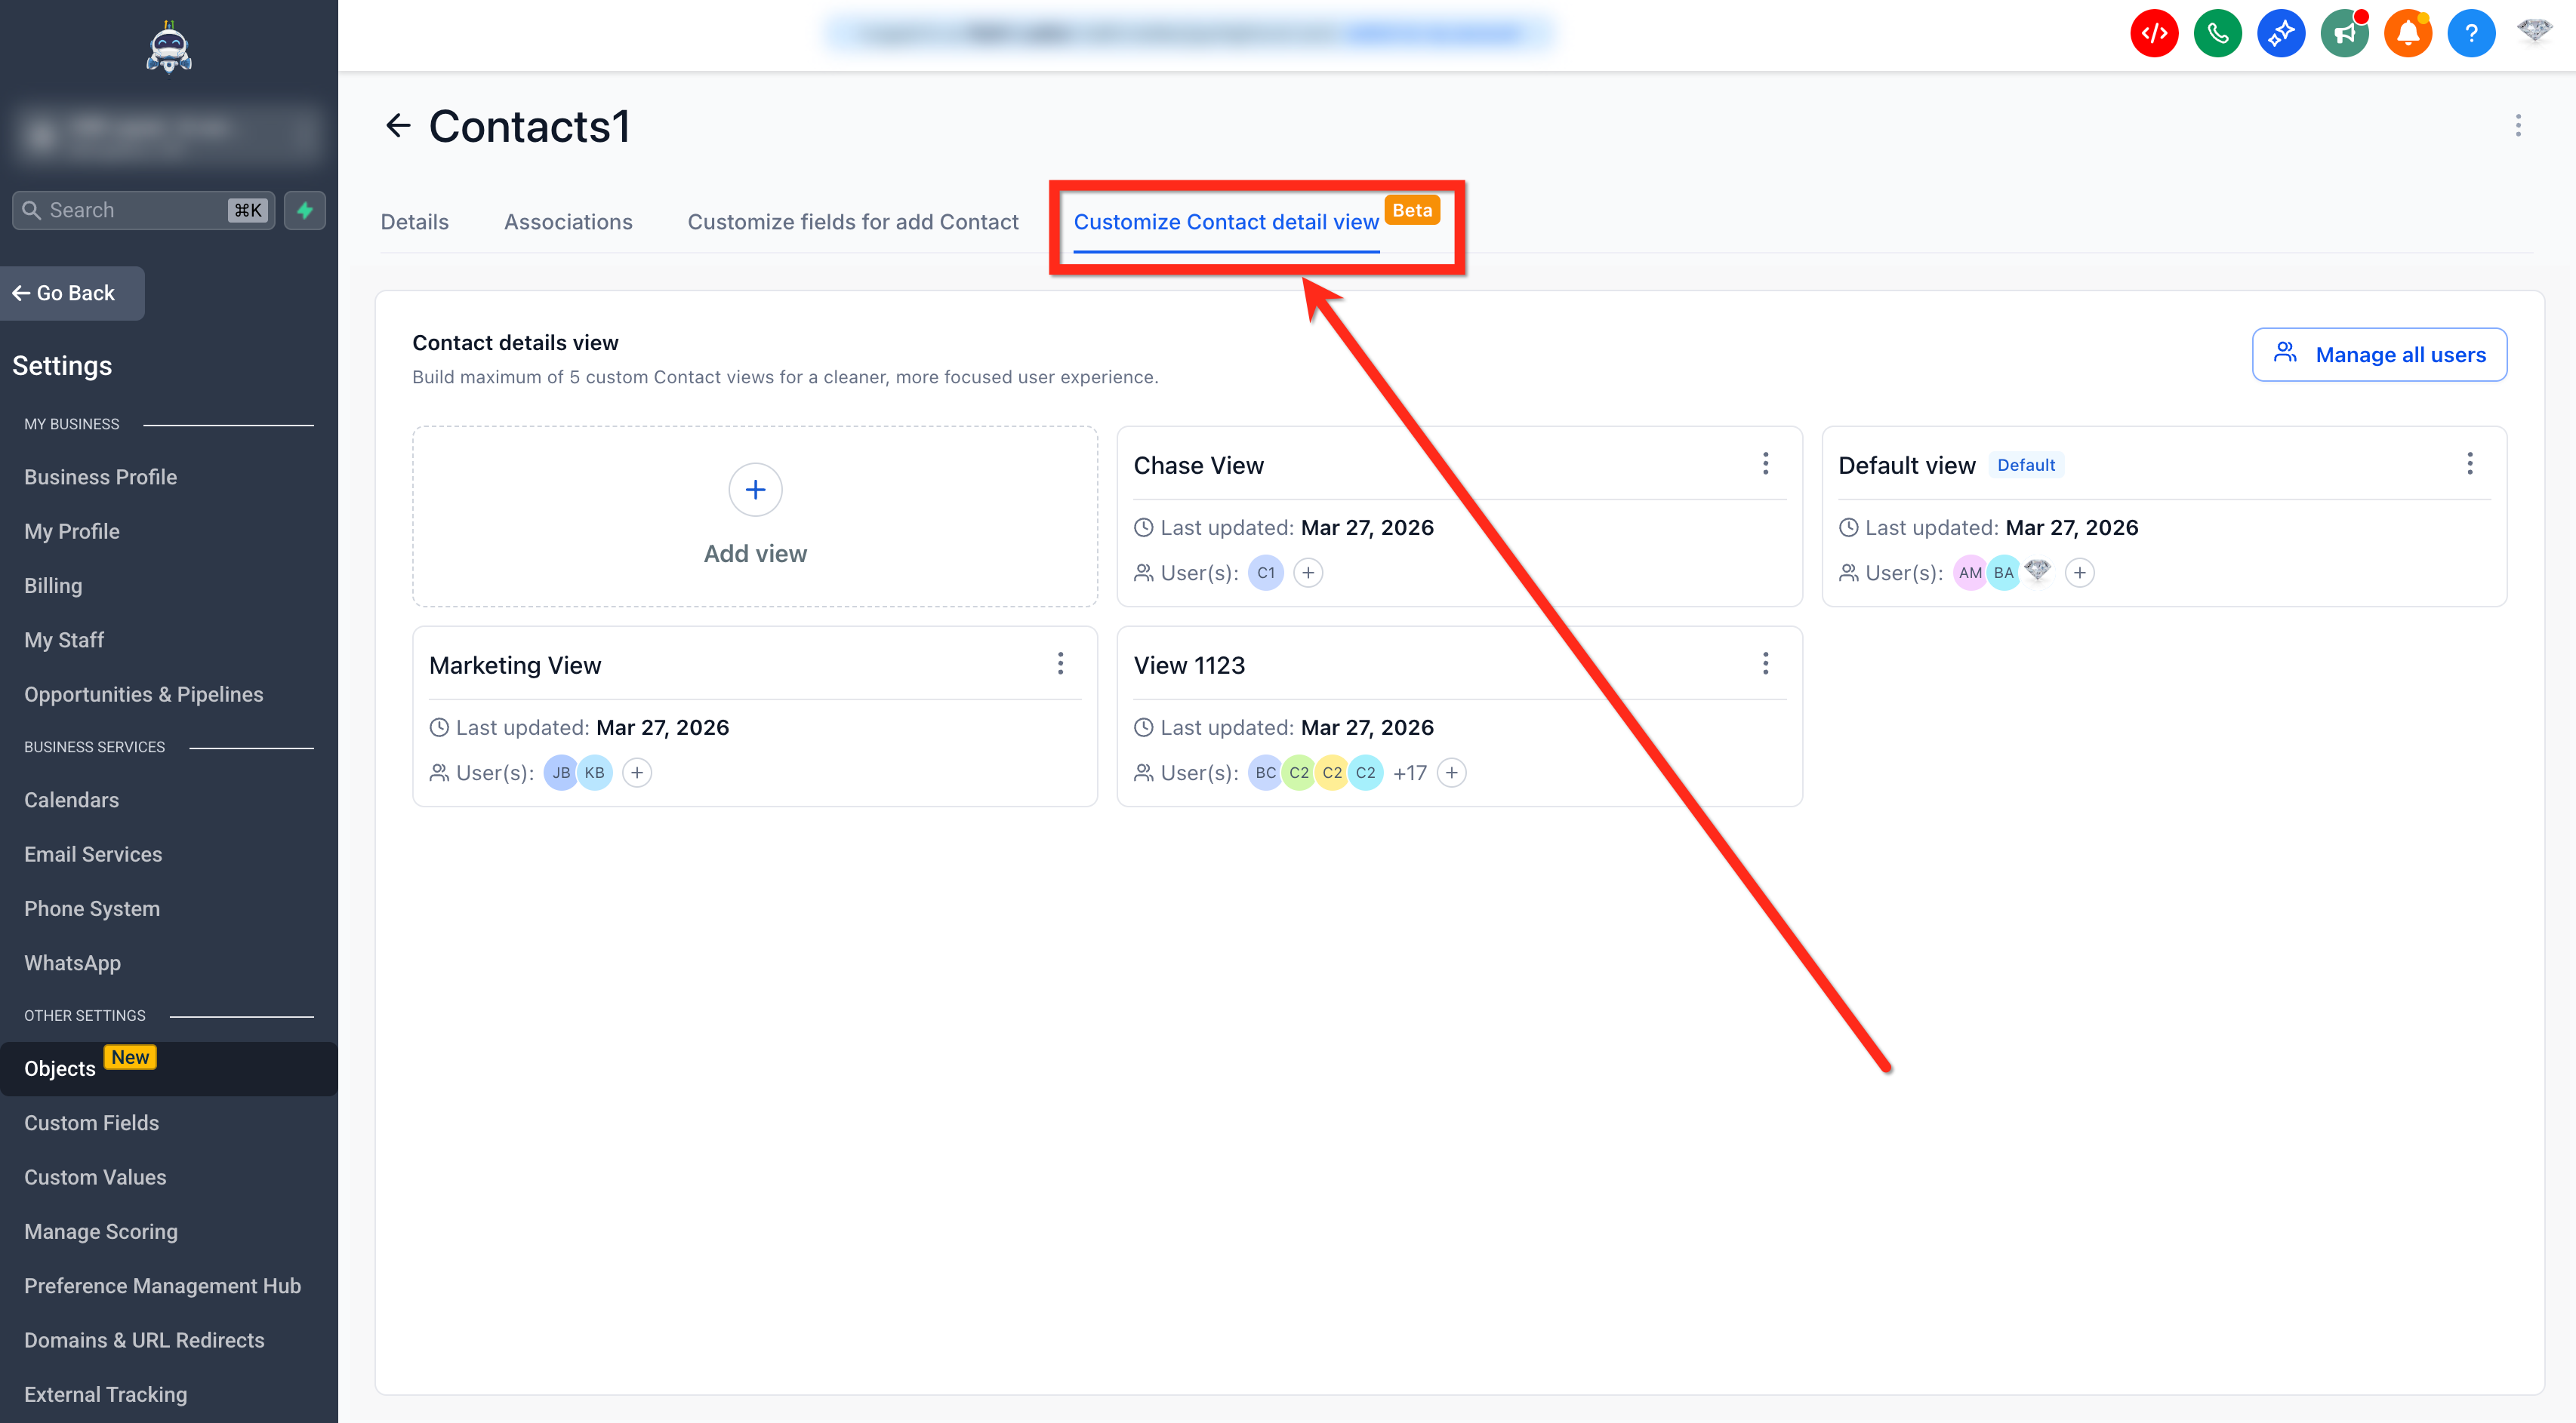This screenshot has width=2576, height=1423.
Task: Open View 1123 three-dot menu
Action: coord(1765,663)
